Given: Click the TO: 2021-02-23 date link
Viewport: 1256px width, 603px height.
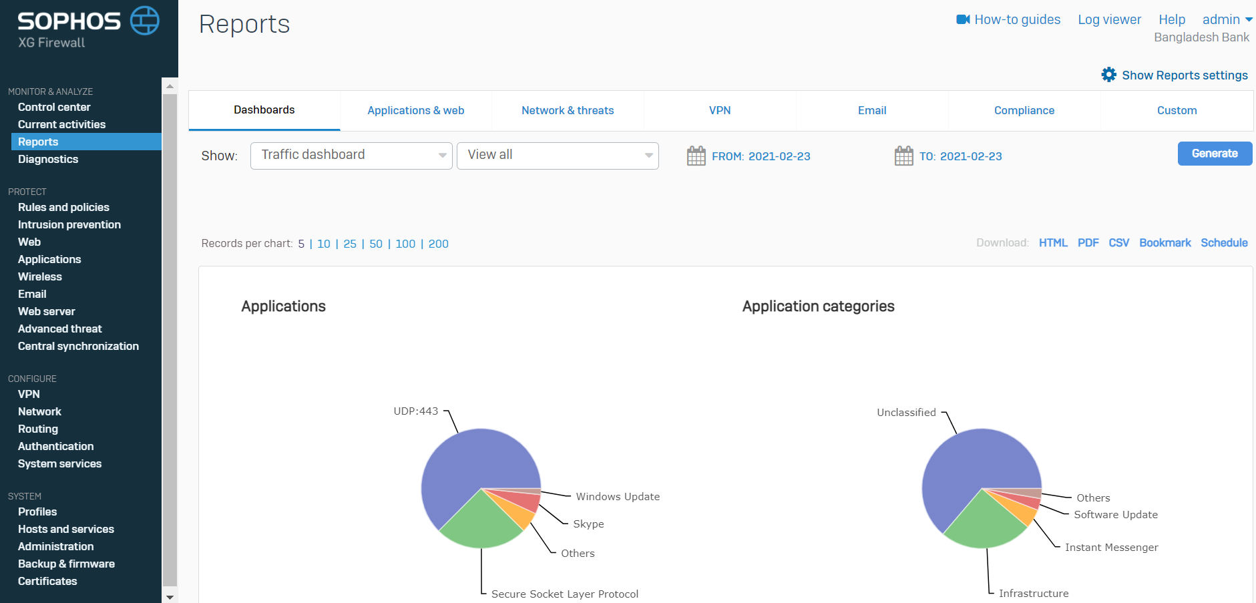Looking at the screenshot, I should (961, 156).
